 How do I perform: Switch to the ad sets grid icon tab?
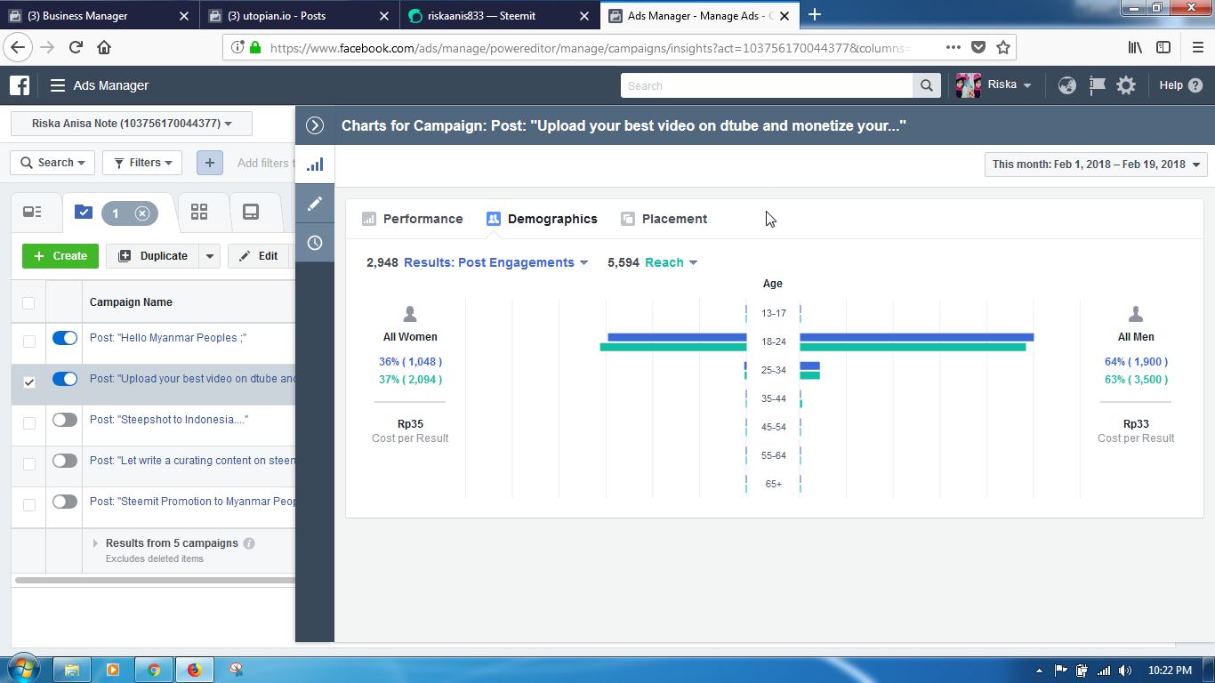coord(199,212)
